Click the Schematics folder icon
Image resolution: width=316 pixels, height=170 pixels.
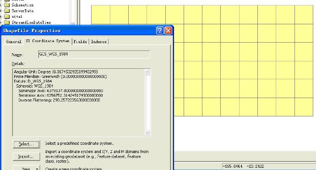(x=7, y=5)
